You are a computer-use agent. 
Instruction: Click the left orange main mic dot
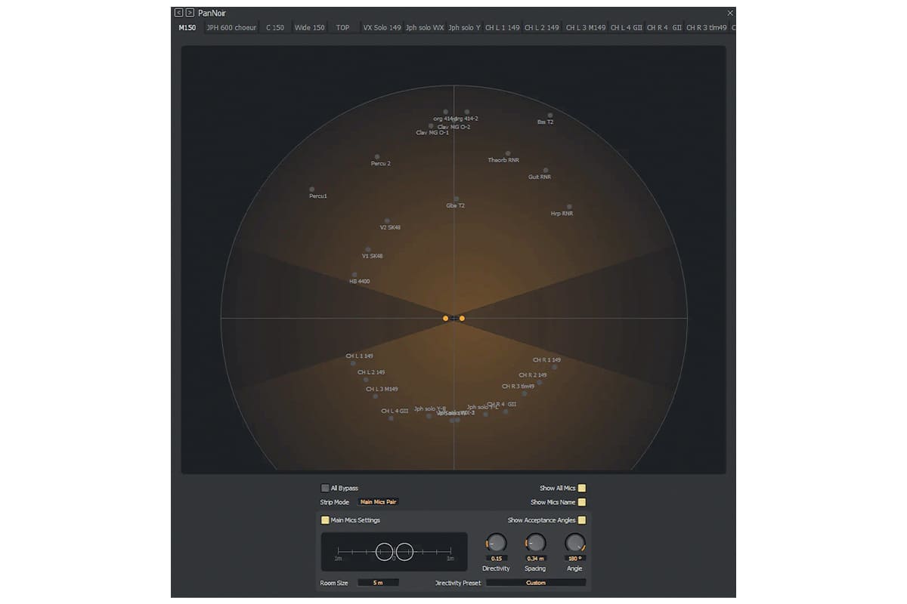pyautogui.click(x=446, y=319)
